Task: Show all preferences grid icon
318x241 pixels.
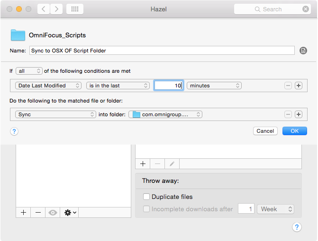Action: pos(75,9)
